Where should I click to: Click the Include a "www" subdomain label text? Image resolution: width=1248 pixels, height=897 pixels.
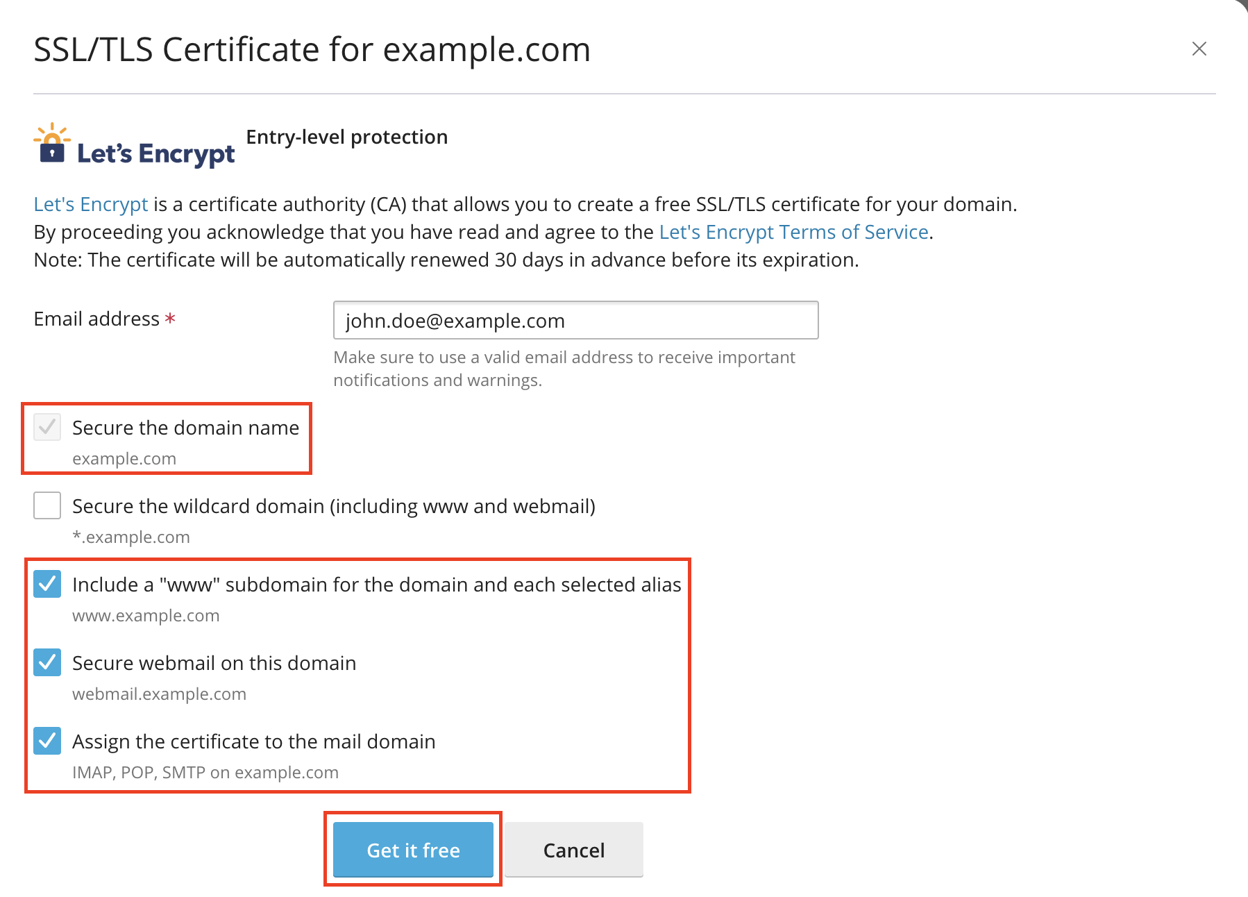point(377,585)
